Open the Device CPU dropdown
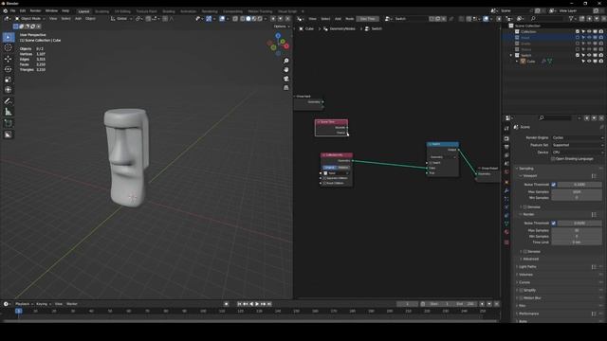 (577, 153)
